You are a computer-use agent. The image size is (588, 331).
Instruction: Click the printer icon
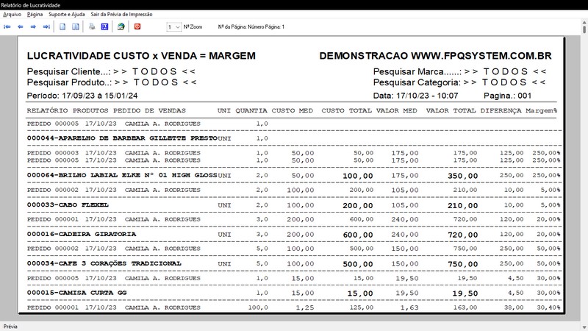pos(92,26)
